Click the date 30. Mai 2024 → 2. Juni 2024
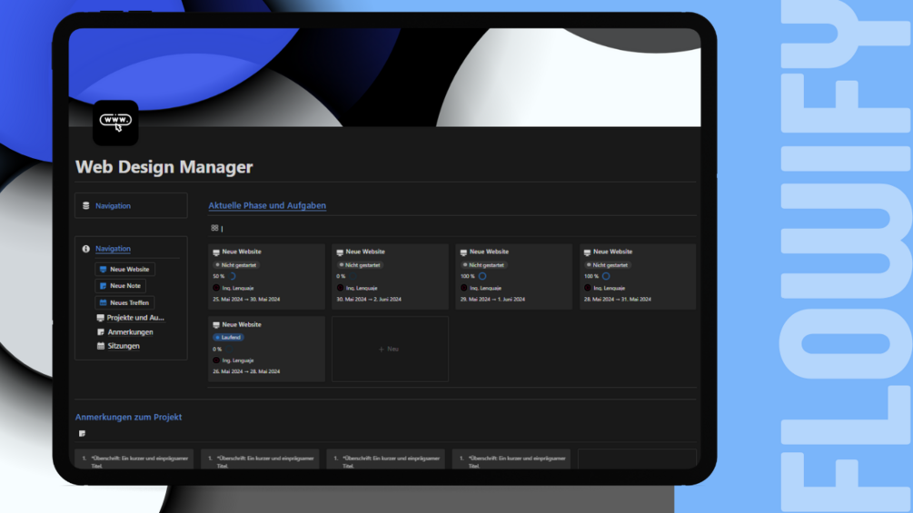913x513 pixels. 369,300
